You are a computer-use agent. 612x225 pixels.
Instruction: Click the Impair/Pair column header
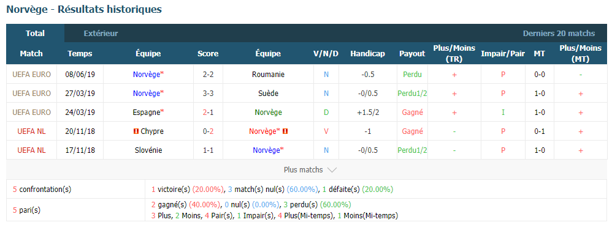pos(503,54)
